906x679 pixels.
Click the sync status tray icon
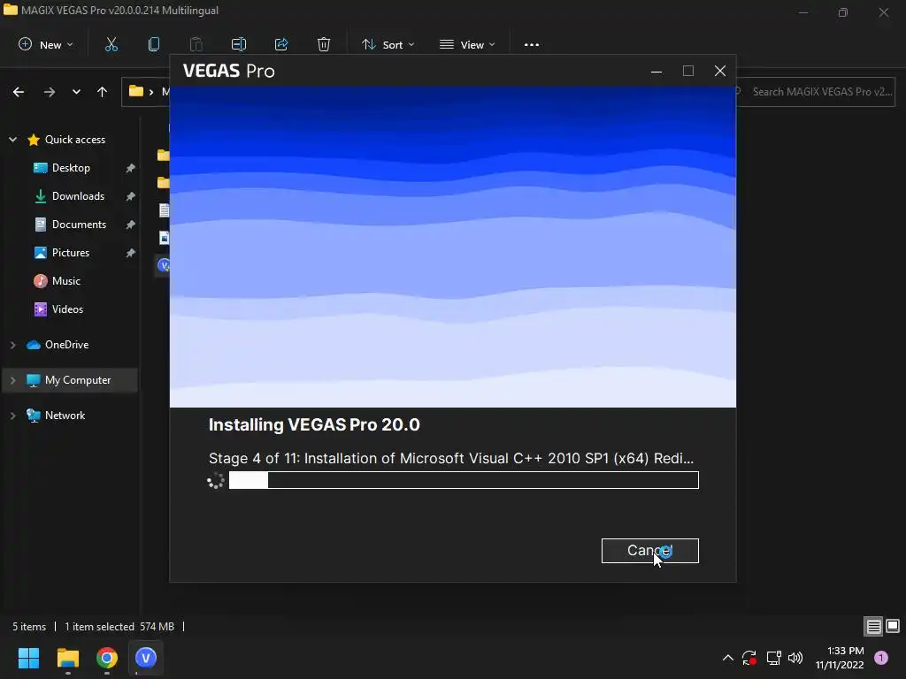(749, 658)
